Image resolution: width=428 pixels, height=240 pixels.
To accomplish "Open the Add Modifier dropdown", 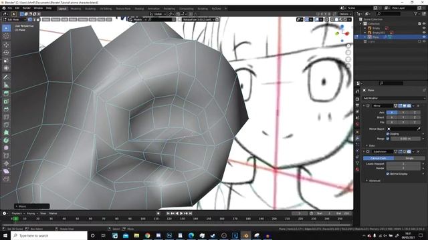I will point(394,98).
